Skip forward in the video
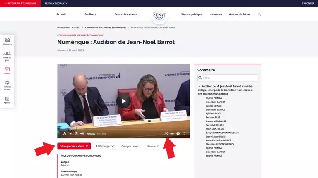The image size is (318, 178). (76, 133)
